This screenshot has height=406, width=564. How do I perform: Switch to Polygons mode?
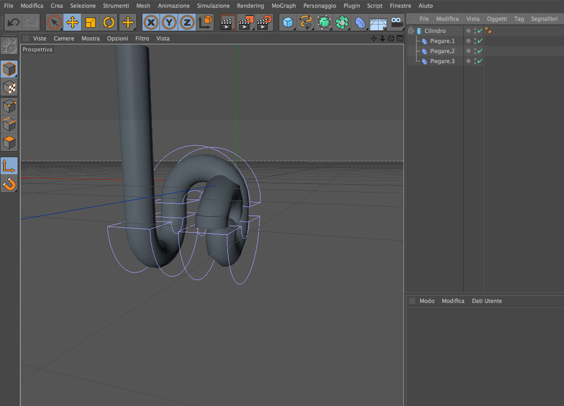click(x=10, y=143)
